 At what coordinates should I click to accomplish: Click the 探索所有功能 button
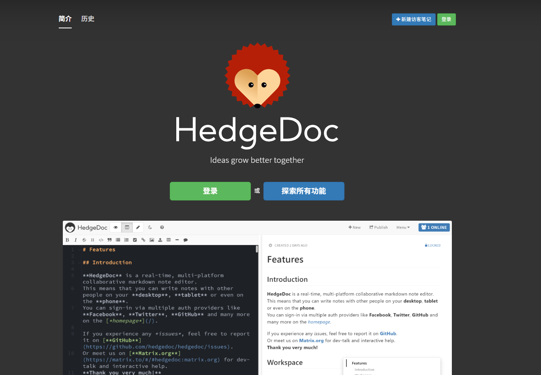[304, 191]
